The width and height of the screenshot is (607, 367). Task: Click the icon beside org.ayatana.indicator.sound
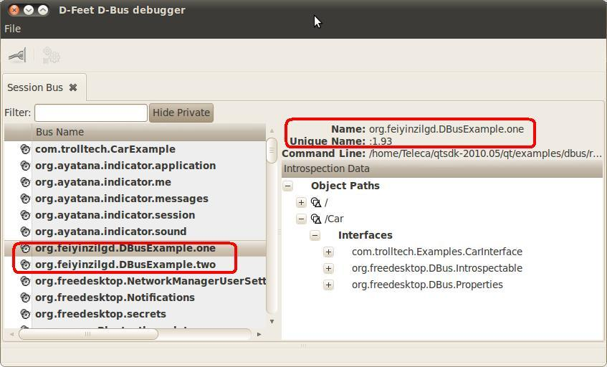click(x=25, y=232)
